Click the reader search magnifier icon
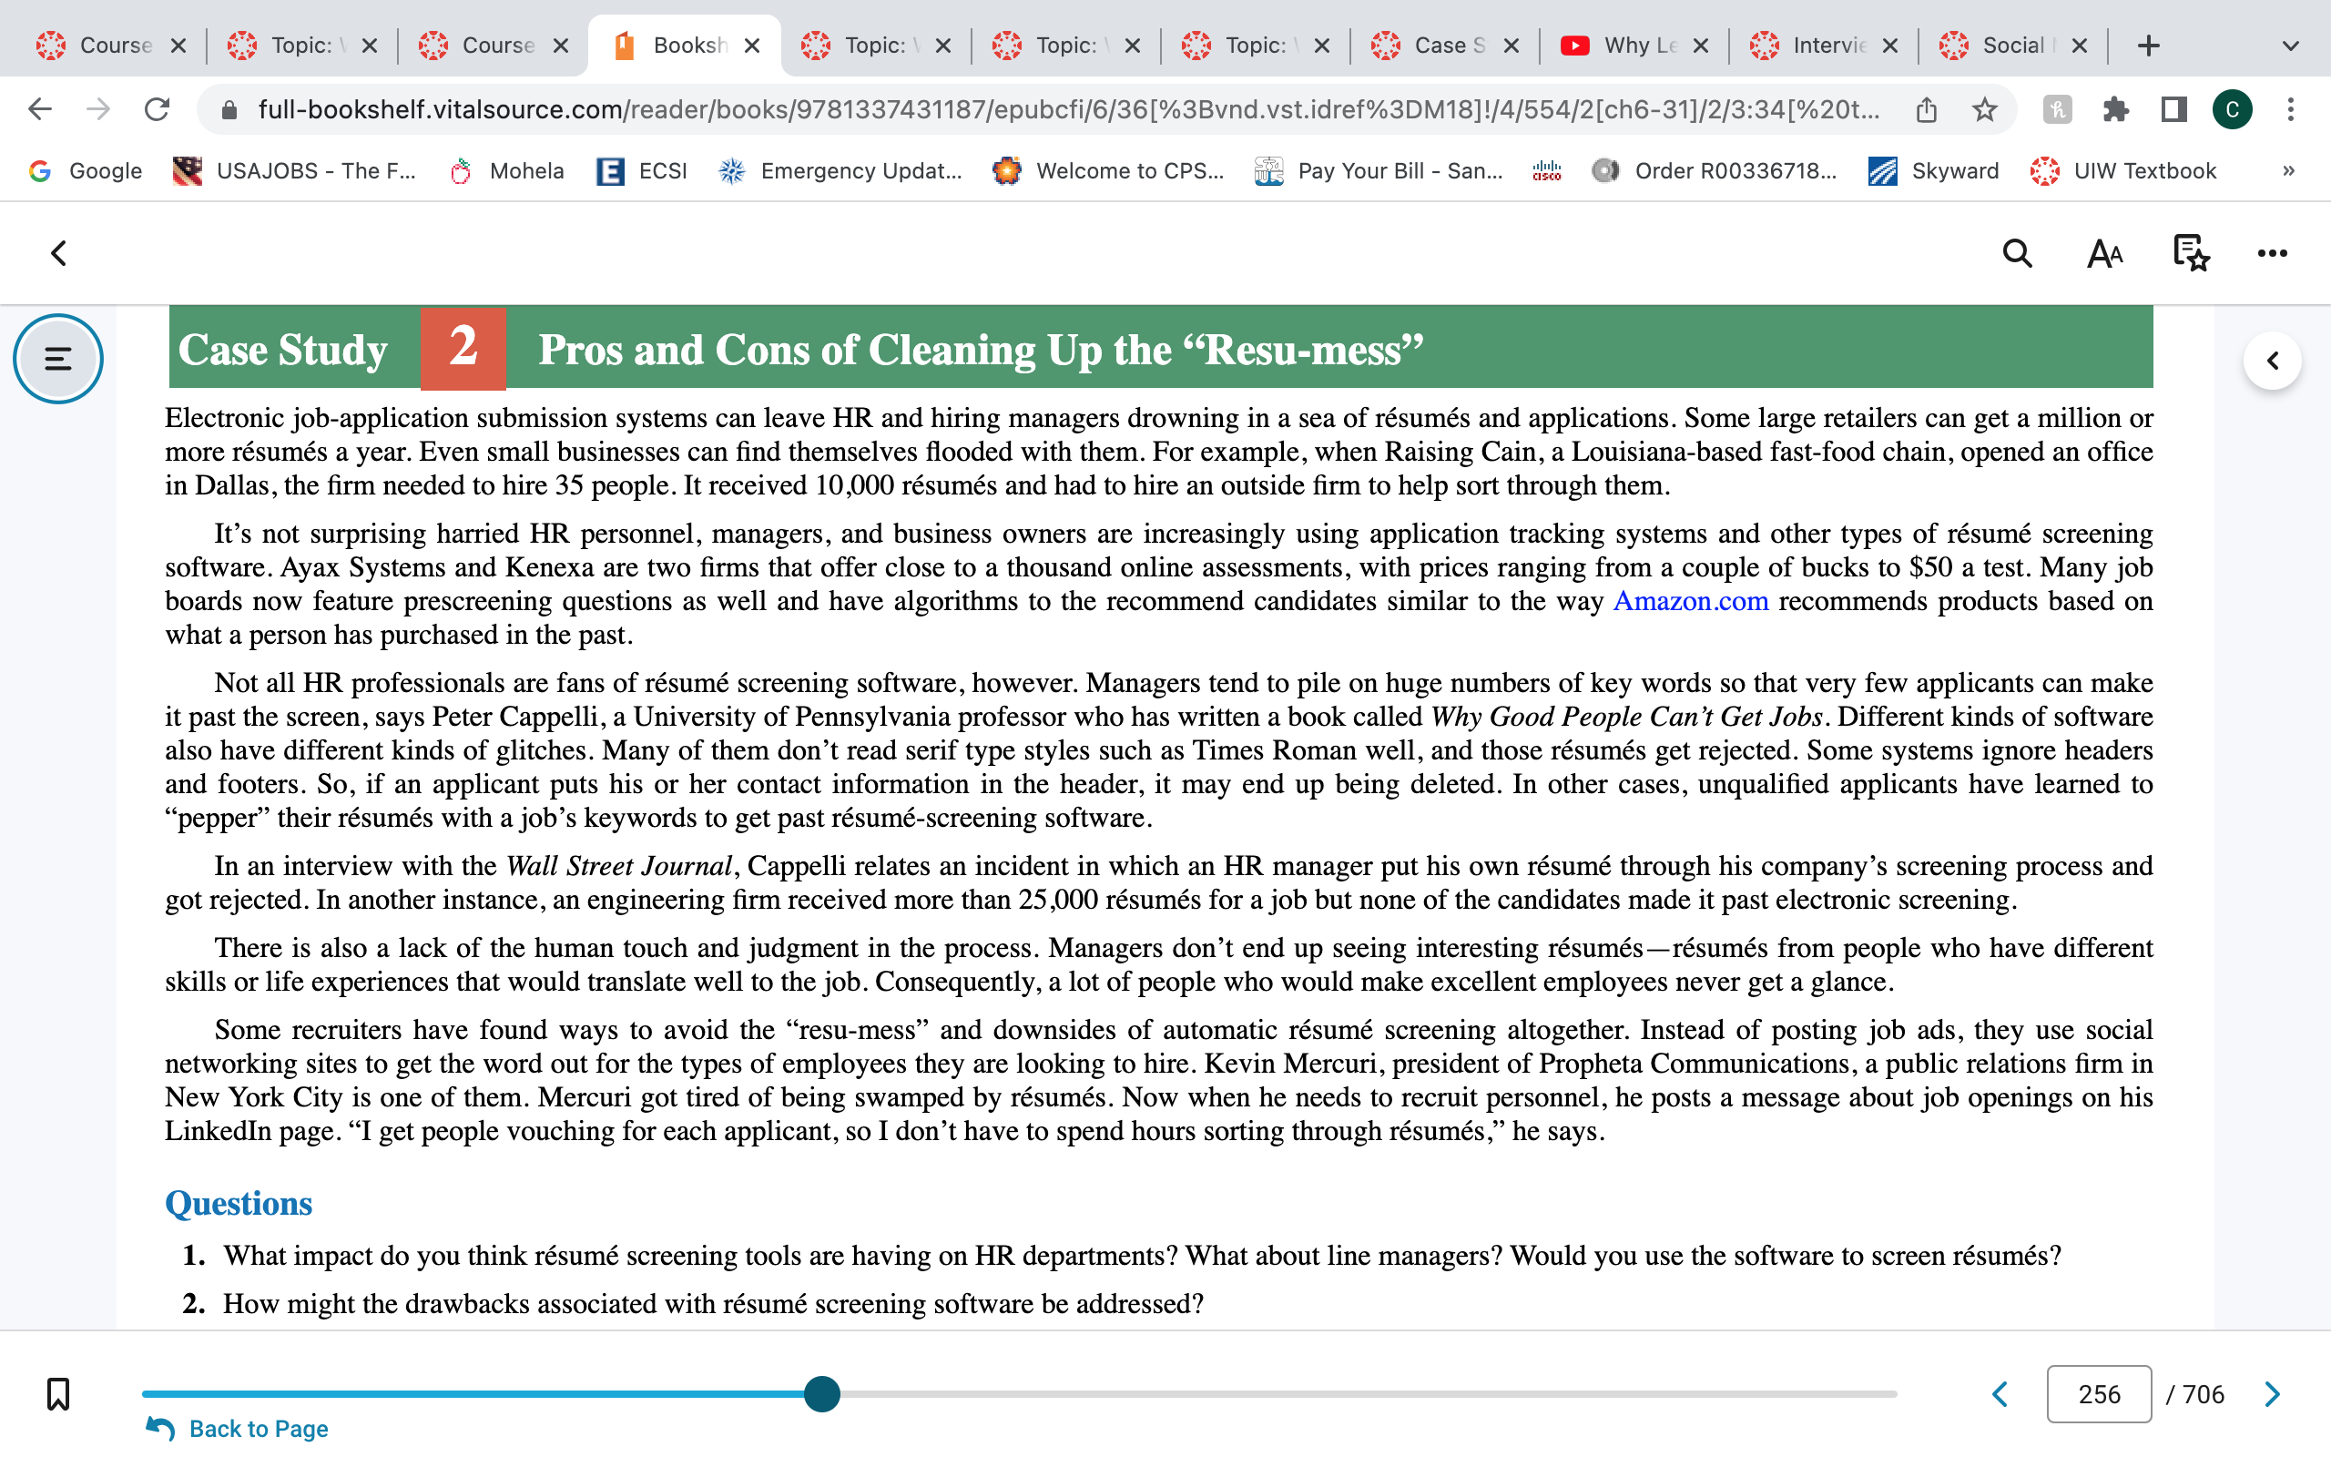 [2017, 253]
